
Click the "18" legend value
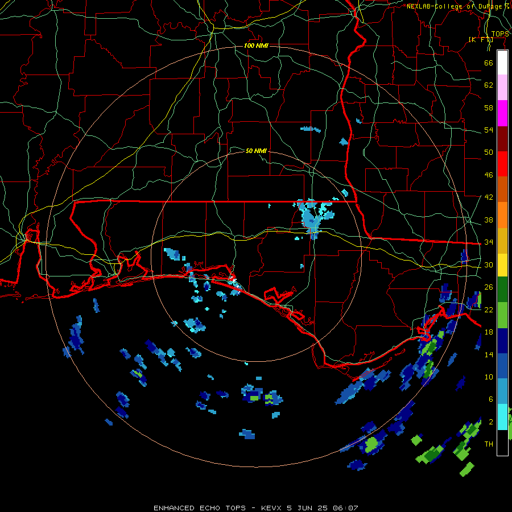489,332
